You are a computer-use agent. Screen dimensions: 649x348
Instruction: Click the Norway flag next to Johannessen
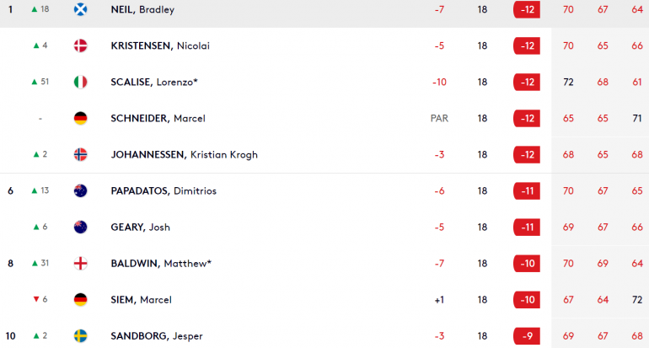click(80, 154)
